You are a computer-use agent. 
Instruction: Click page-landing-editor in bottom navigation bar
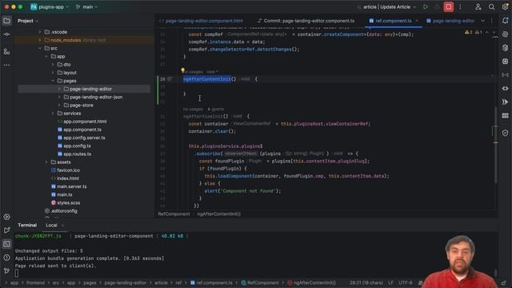coord(125,282)
